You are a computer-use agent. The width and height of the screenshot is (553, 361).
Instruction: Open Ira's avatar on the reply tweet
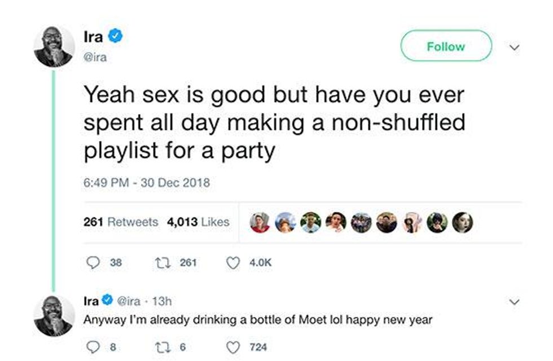[x=54, y=316]
